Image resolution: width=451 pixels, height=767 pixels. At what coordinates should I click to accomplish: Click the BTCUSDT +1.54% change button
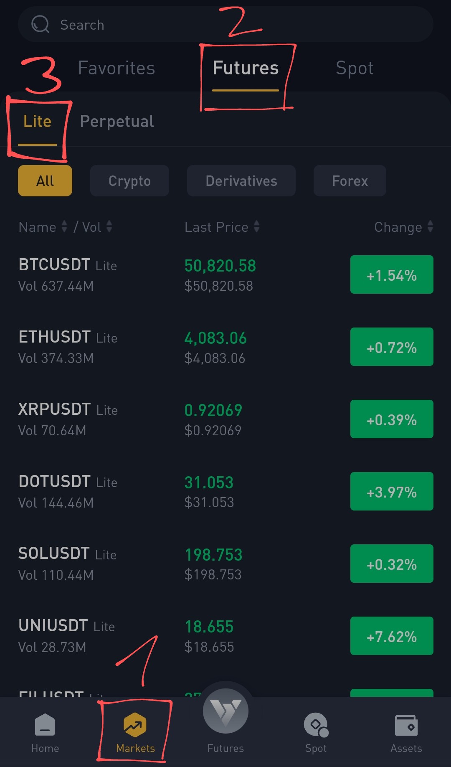pyautogui.click(x=392, y=274)
